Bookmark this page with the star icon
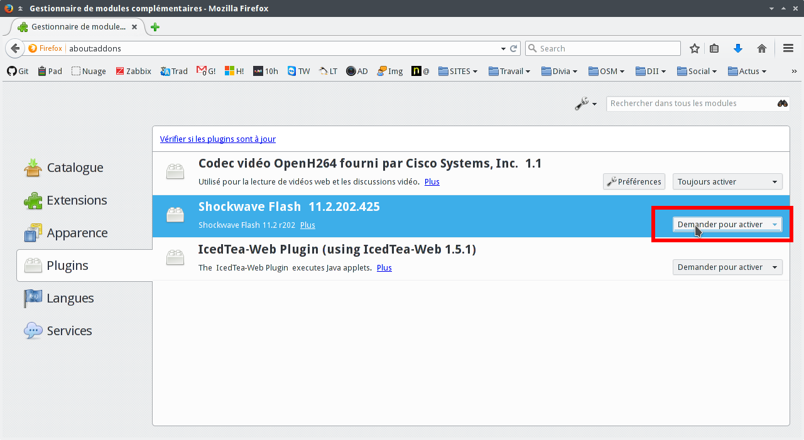Viewport: 804px width, 440px height. click(x=695, y=48)
